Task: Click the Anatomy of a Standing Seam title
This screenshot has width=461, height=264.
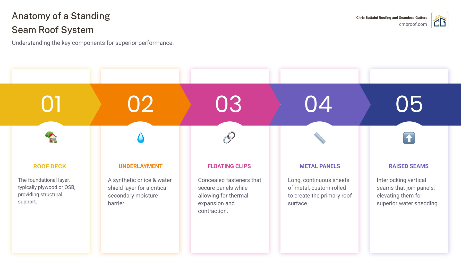Action: pos(61,23)
